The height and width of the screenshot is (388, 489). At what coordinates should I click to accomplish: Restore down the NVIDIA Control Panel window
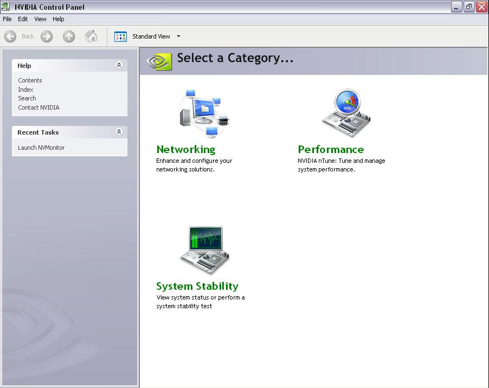(x=469, y=7)
